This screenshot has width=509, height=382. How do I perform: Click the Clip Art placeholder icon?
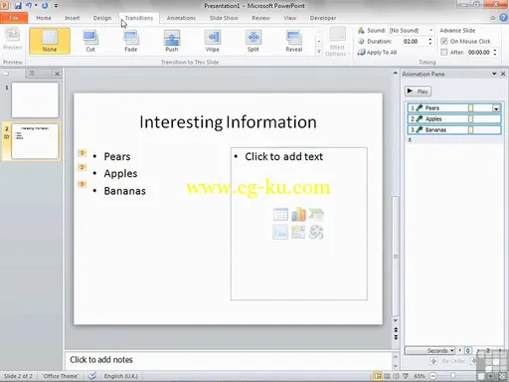[x=298, y=232]
